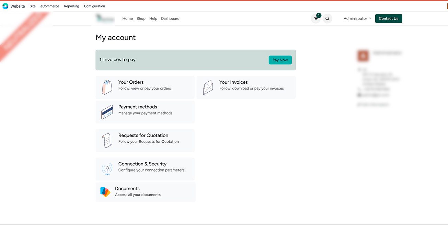This screenshot has width=448, height=225.
Task: Open the Reporting menu
Action: tap(71, 6)
